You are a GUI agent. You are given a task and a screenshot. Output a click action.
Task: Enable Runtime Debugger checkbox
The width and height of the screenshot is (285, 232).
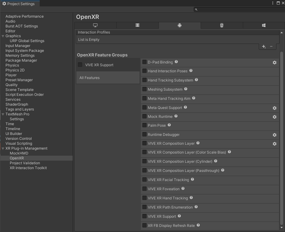[x=144, y=134]
